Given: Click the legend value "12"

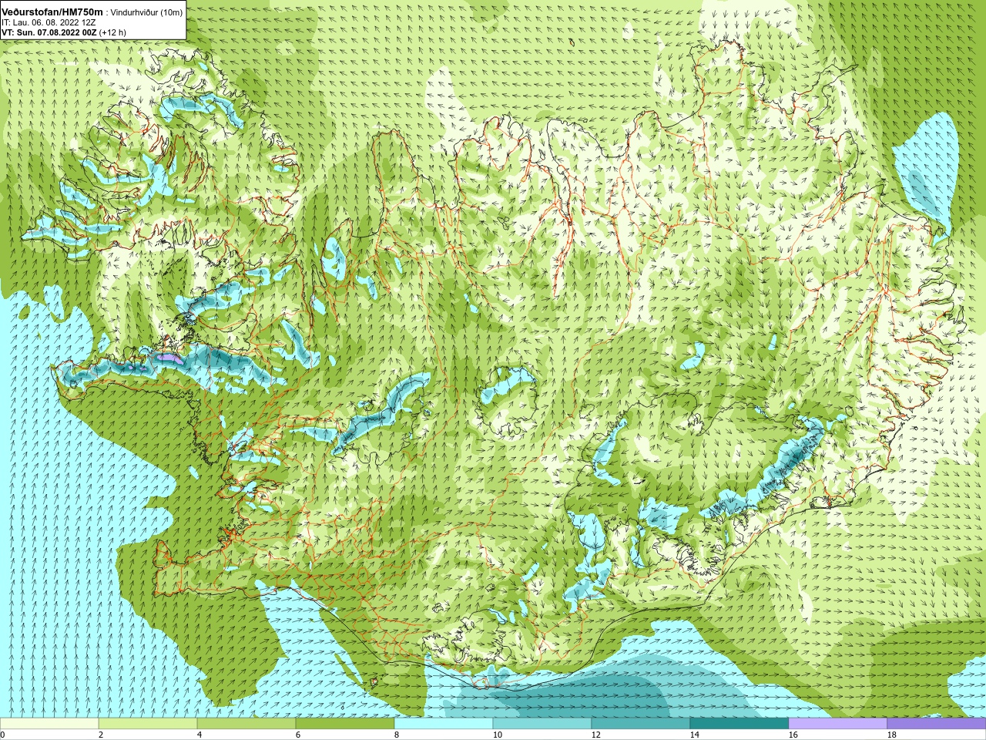Looking at the screenshot, I should point(595,735).
